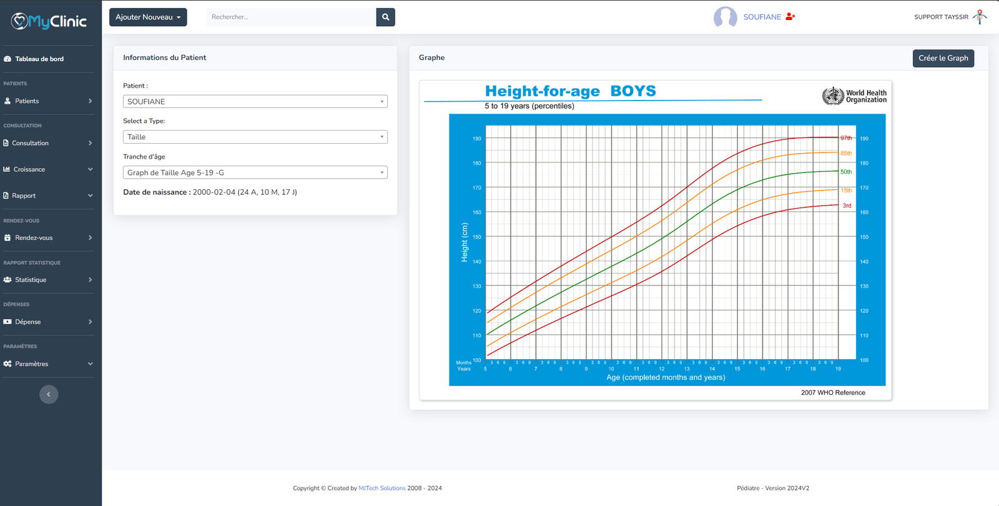Follow the MJTech Solutions footer link
Image resolution: width=999 pixels, height=506 pixels.
click(381, 488)
